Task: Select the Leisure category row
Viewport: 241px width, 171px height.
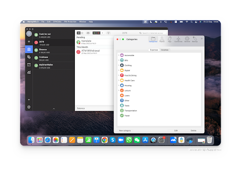Action: pos(159,90)
